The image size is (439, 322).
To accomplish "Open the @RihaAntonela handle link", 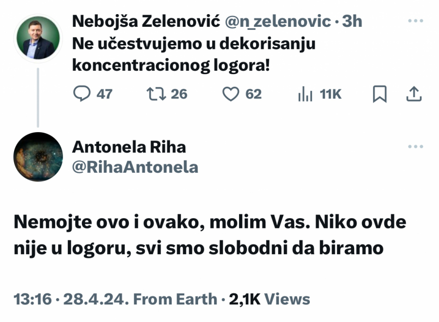I will [x=135, y=167].
